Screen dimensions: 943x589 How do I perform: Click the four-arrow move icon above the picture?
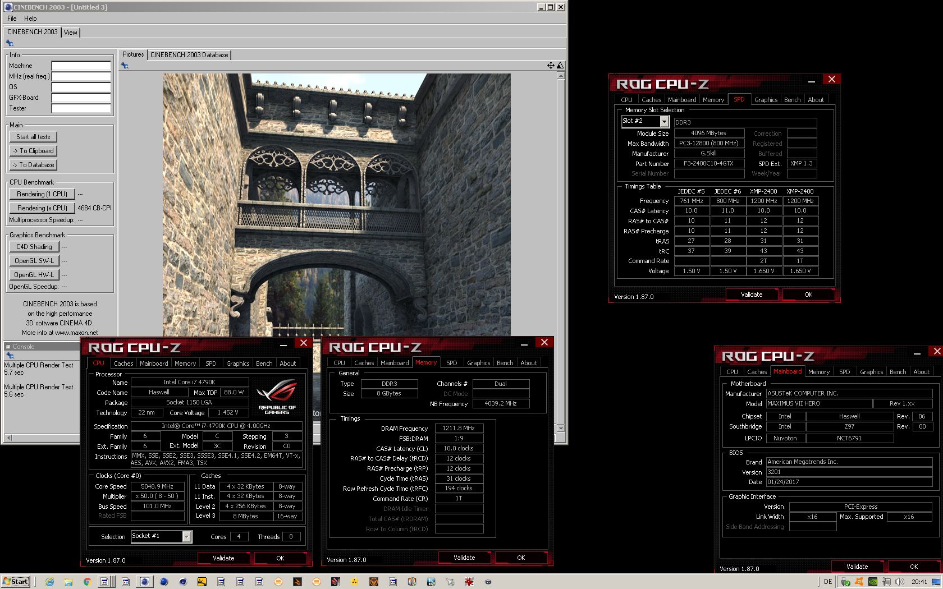tap(551, 66)
